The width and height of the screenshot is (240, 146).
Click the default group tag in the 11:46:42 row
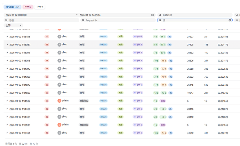(x=103, y=85)
